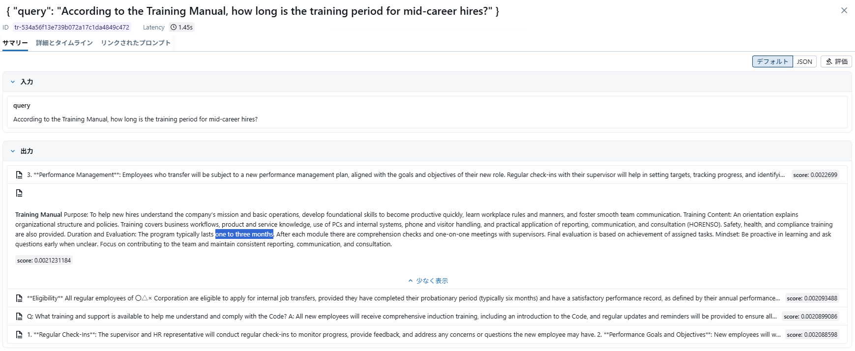The image size is (855, 351).
Task: Click the trace ID tr-534a56f13e739b072a17c1da4849c472
Action: [72, 28]
